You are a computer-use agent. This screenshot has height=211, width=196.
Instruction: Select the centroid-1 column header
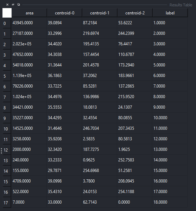[x=100, y=13]
